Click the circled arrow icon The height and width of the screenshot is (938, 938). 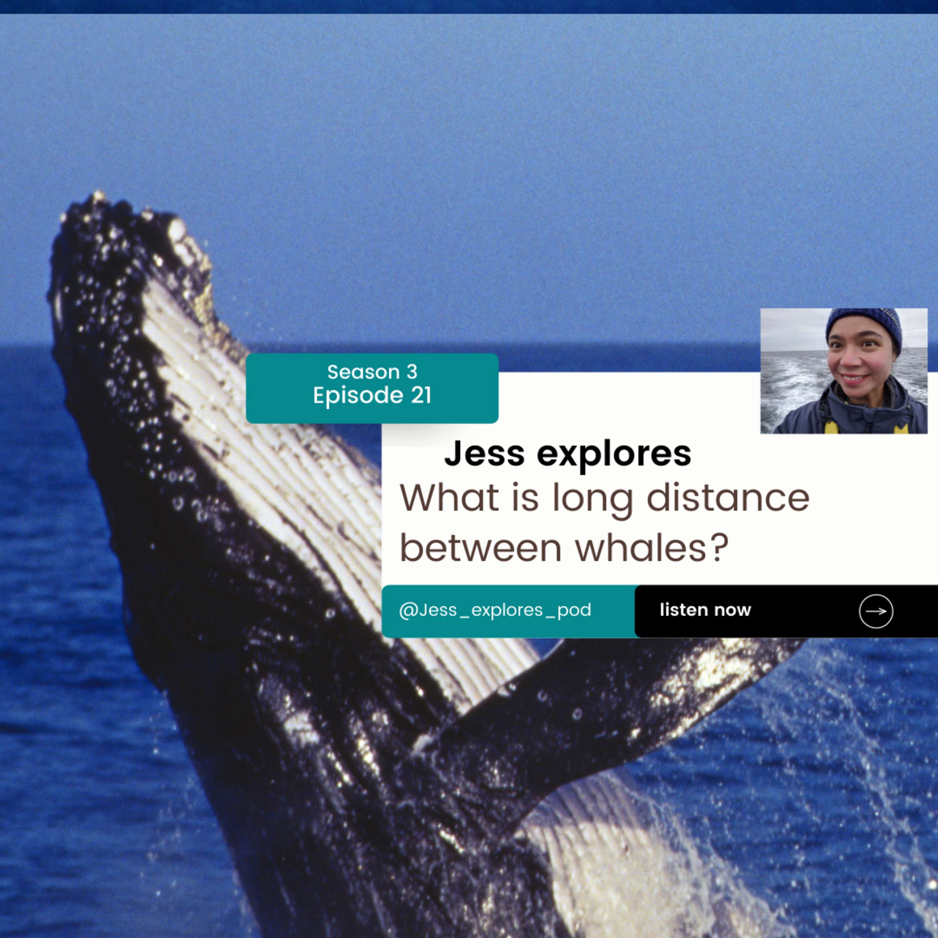pos(876,611)
